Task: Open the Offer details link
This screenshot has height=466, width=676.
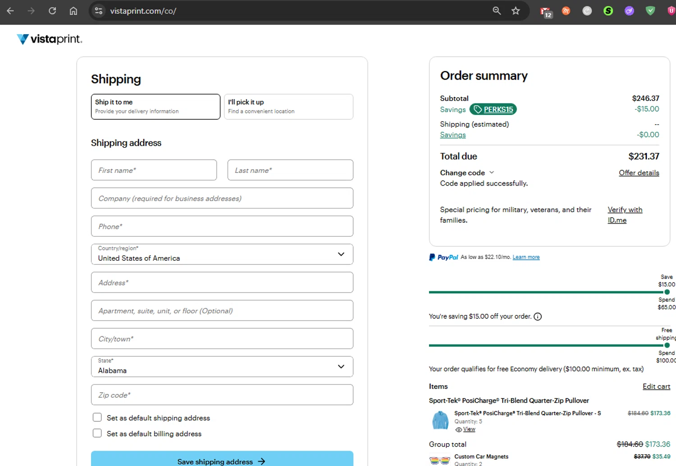Action: 639,173
